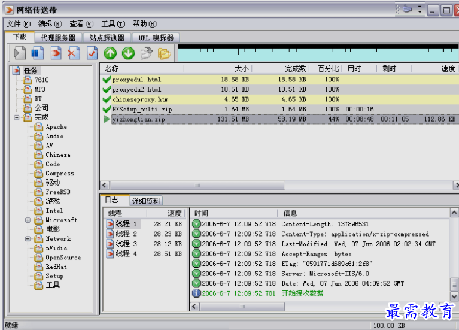Select the 公司 category in tree
The width and height of the screenshot is (459, 330).
tap(41, 108)
